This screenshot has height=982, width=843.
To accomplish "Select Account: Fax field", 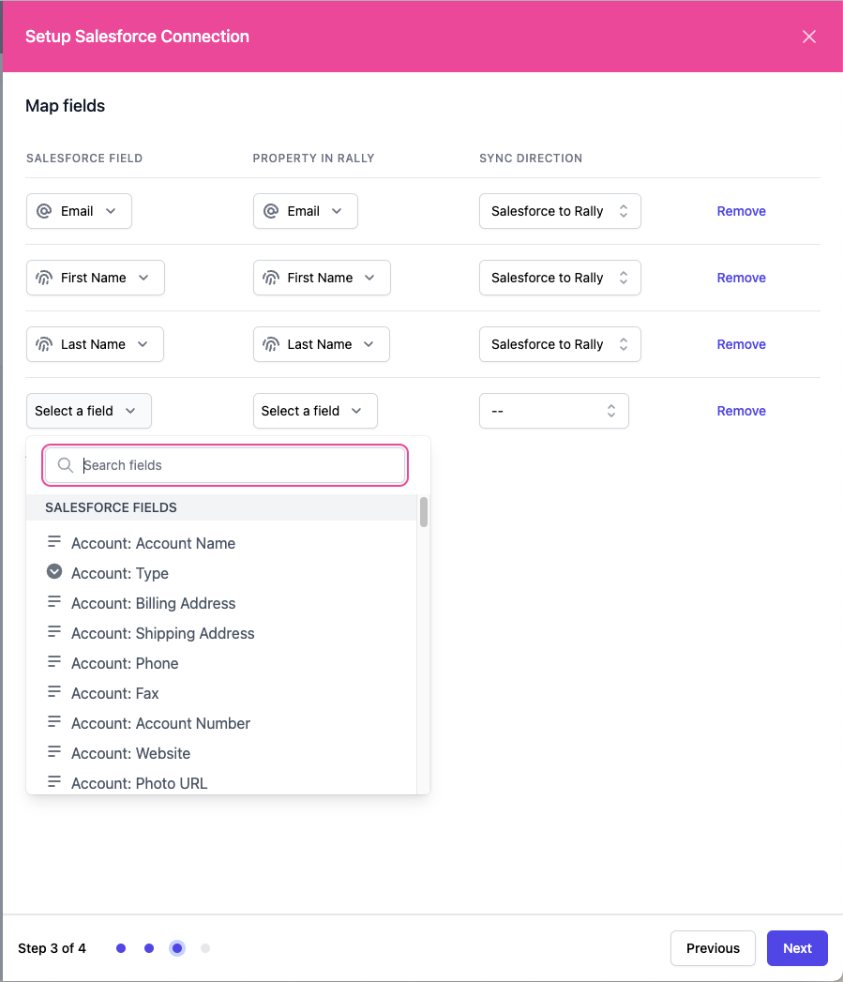I will [x=221, y=693].
